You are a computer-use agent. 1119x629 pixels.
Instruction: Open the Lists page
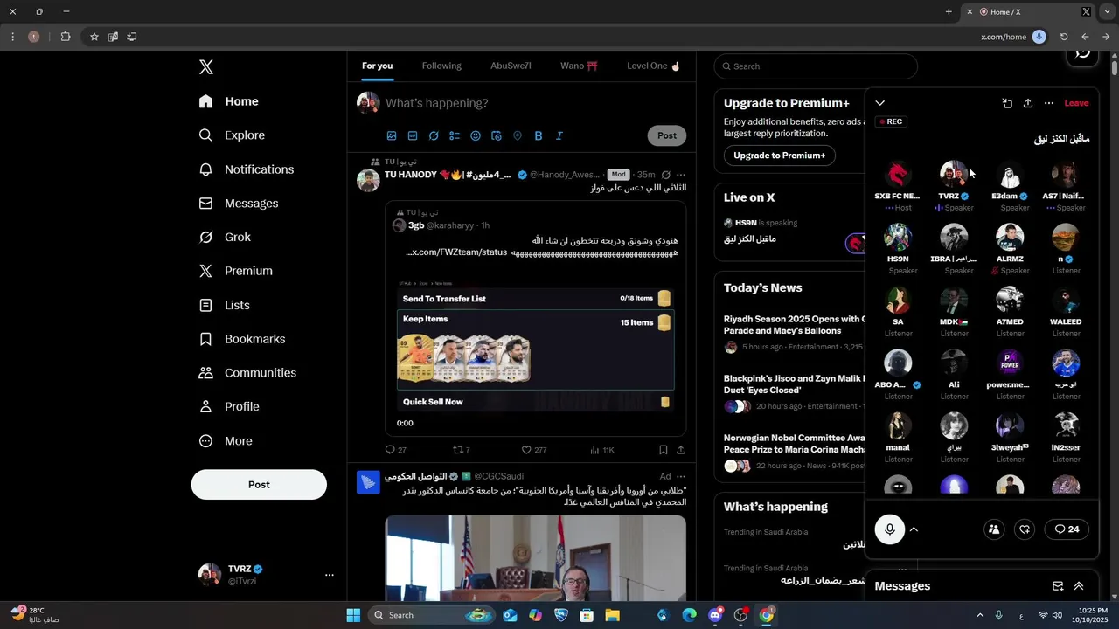click(224, 305)
